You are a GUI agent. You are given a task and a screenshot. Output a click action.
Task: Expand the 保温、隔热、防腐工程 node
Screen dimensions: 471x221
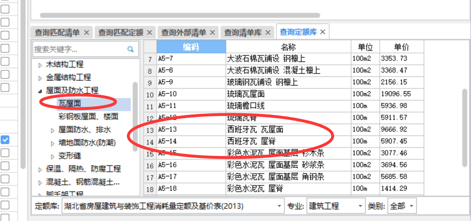click(x=40, y=170)
